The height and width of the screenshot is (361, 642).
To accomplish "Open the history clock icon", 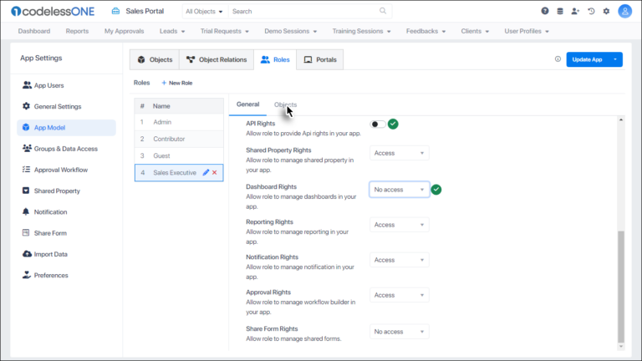I will pyautogui.click(x=591, y=12).
